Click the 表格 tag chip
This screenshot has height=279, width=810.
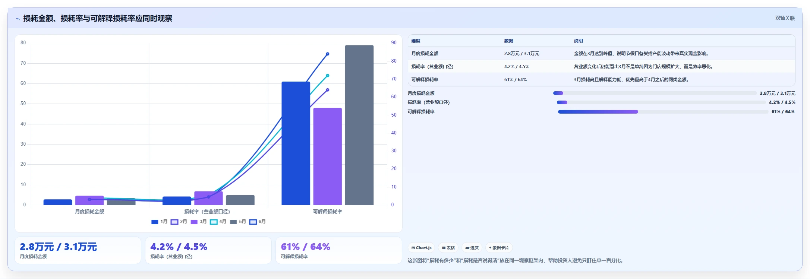448,248
